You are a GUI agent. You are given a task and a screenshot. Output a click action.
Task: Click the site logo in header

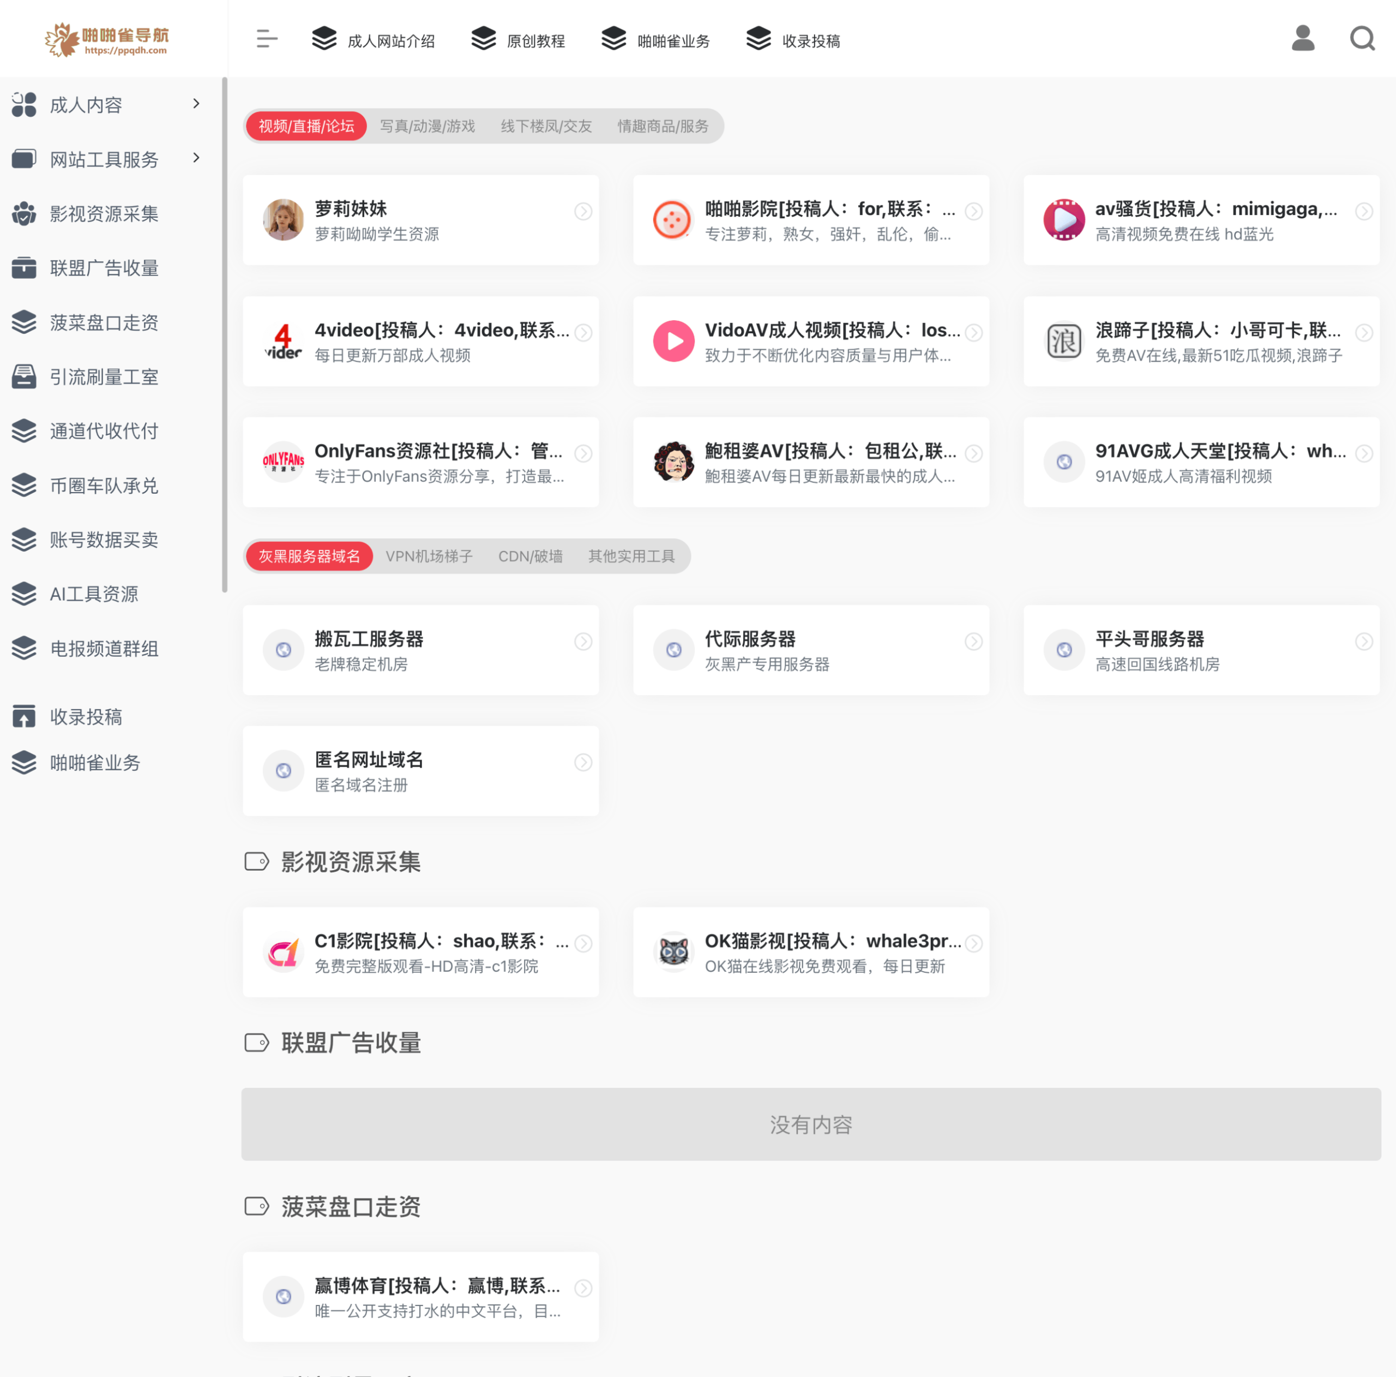107,39
